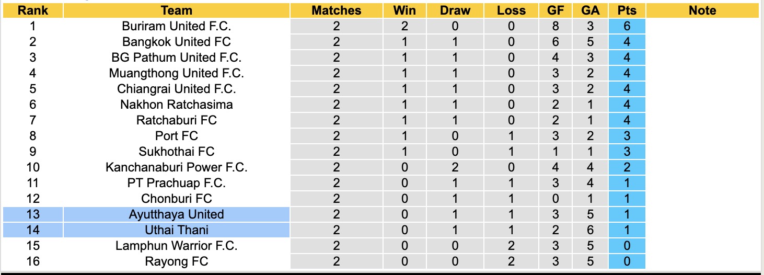Click the Muangthong United F.C. team name
The image size is (764, 275).
tap(177, 73)
